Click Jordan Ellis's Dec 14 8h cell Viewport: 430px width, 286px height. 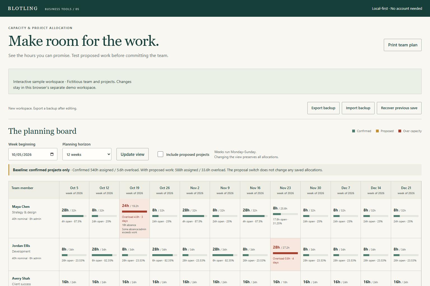point(376,254)
